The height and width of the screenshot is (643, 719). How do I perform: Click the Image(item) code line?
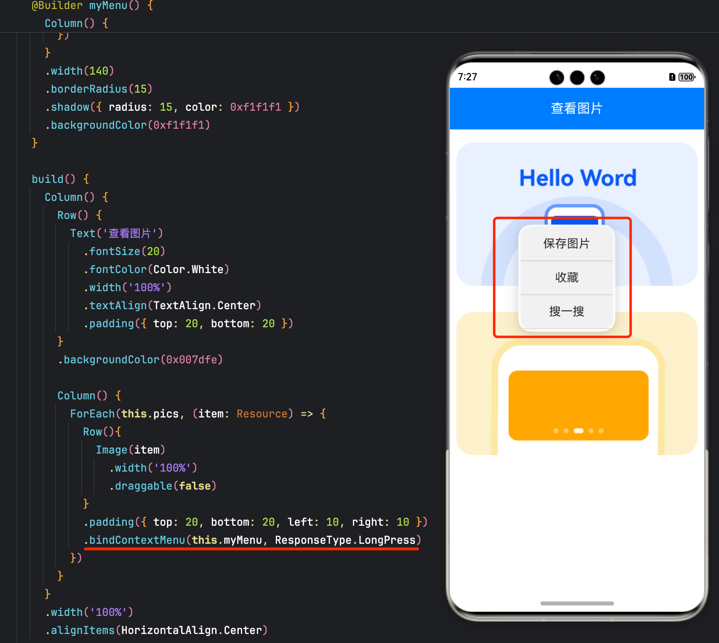[131, 450]
